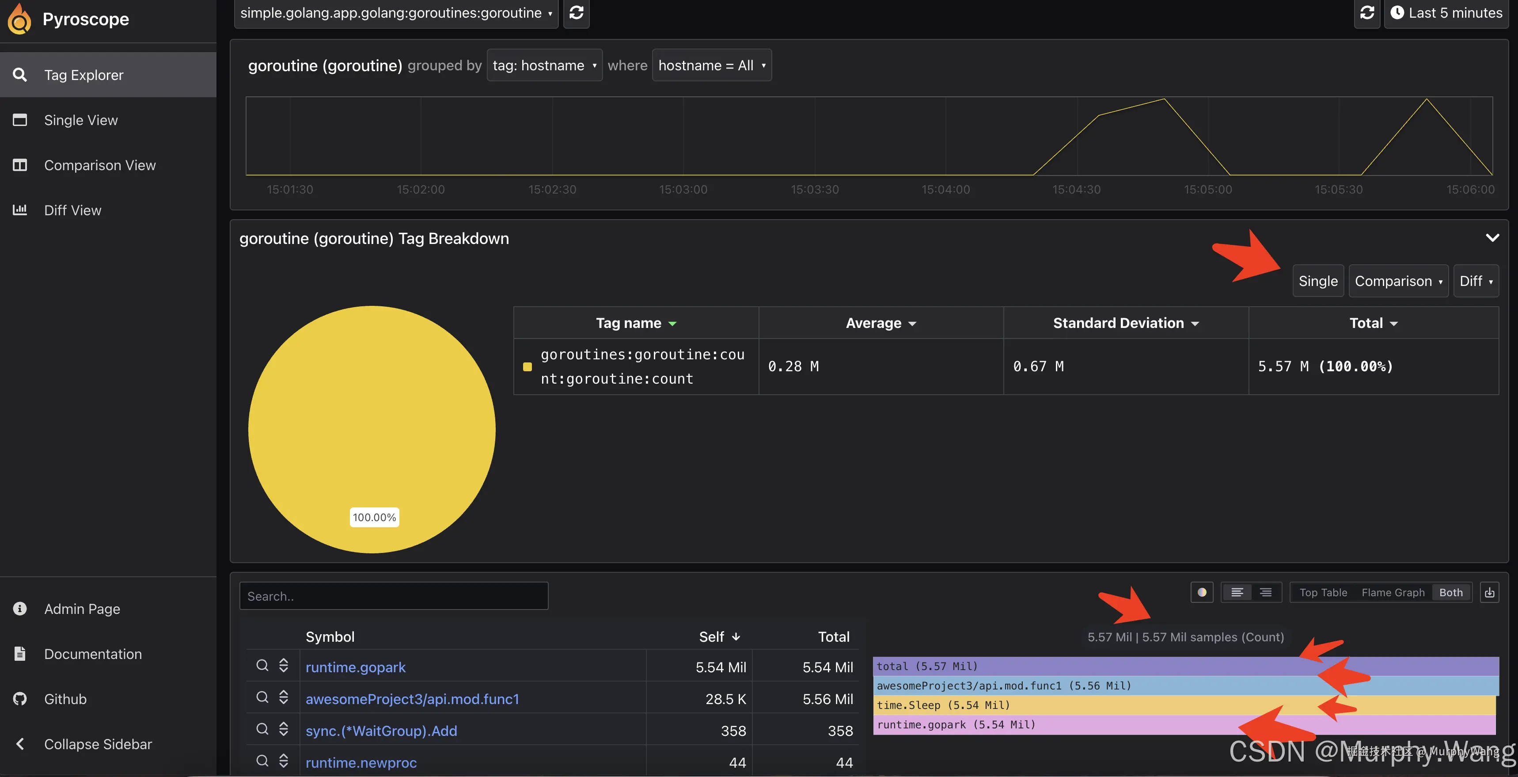The image size is (1518, 777).
Task: Click the sort arrows icon for sync.(*WaitGroup).Add row
Action: 284,729
